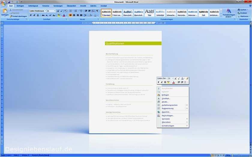Apply the font color button in the ribbon
Image resolution: width=252 pixels, height=157 pixels.
(x=64, y=15)
